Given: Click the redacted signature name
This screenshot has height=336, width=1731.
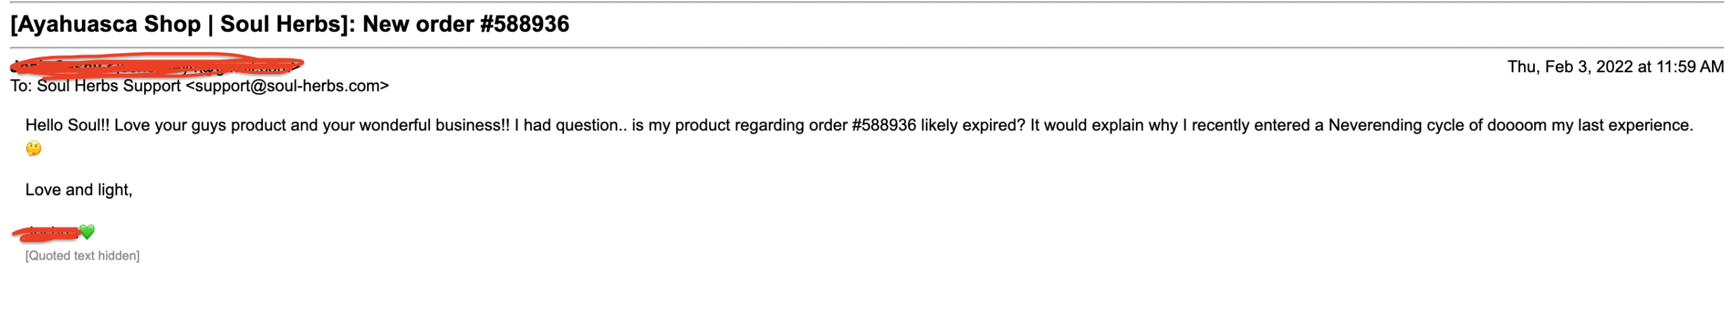Looking at the screenshot, I should (x=49, y=233).
